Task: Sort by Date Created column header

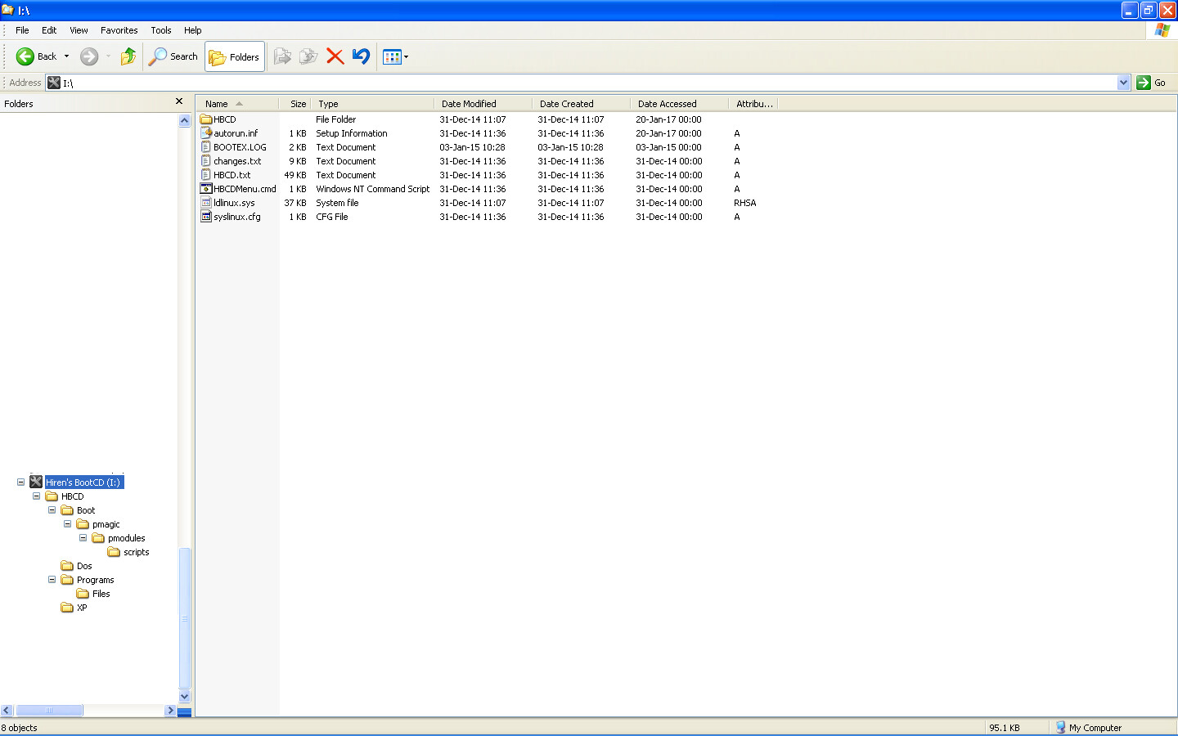Action: pos(582,104)
